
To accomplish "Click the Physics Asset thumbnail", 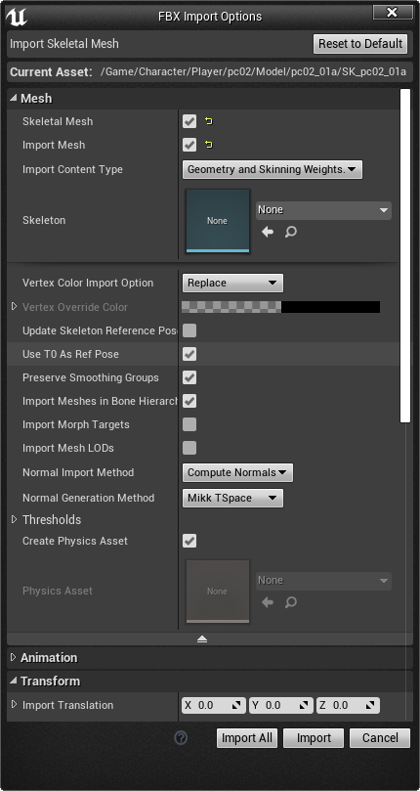I will tap(218, 592).
